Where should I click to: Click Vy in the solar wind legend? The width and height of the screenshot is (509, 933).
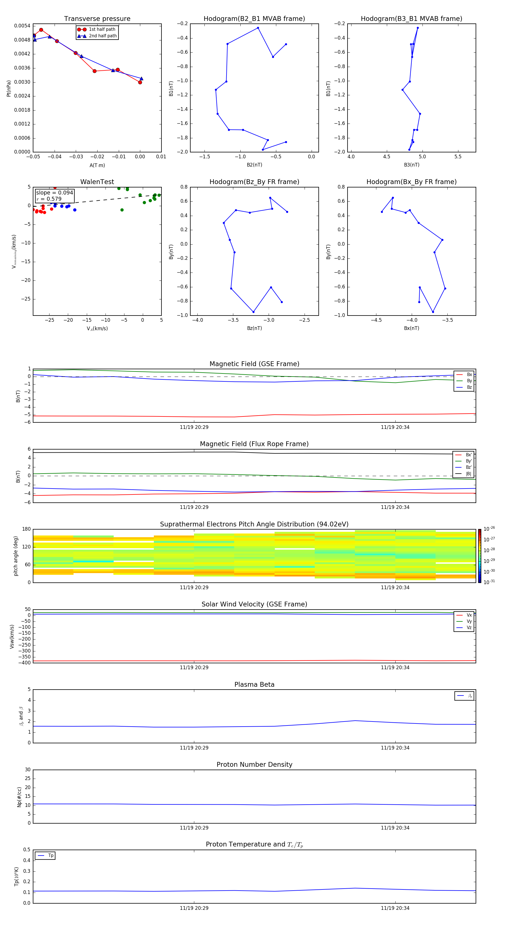[x=464, y=621]
